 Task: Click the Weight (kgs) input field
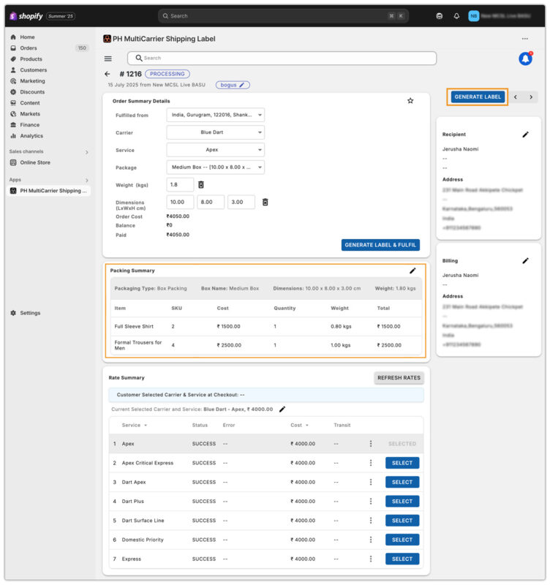pyautogui.click(x=180, y=185)
